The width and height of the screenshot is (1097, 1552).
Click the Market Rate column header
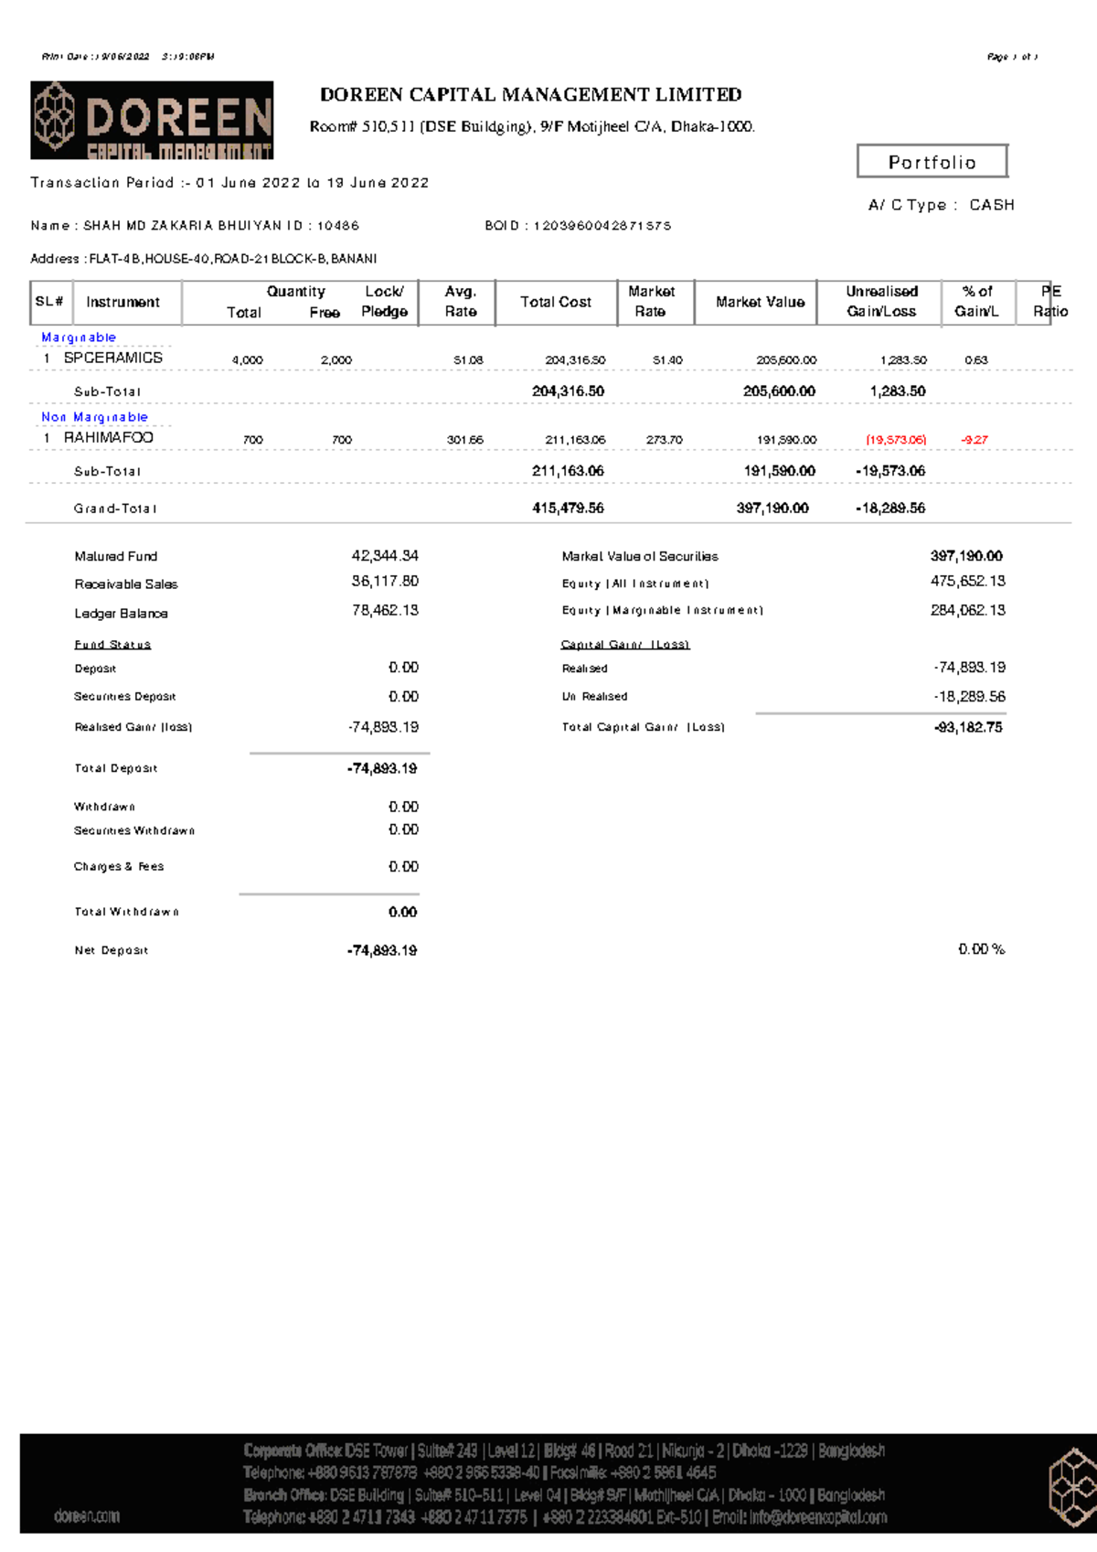pos(651,302)
